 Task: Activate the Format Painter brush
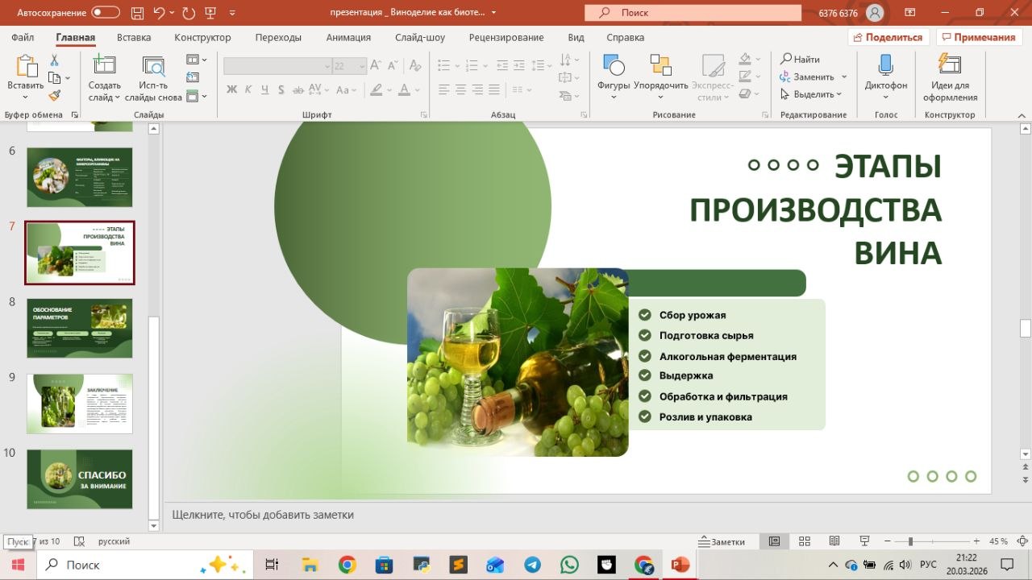(54, 95)
